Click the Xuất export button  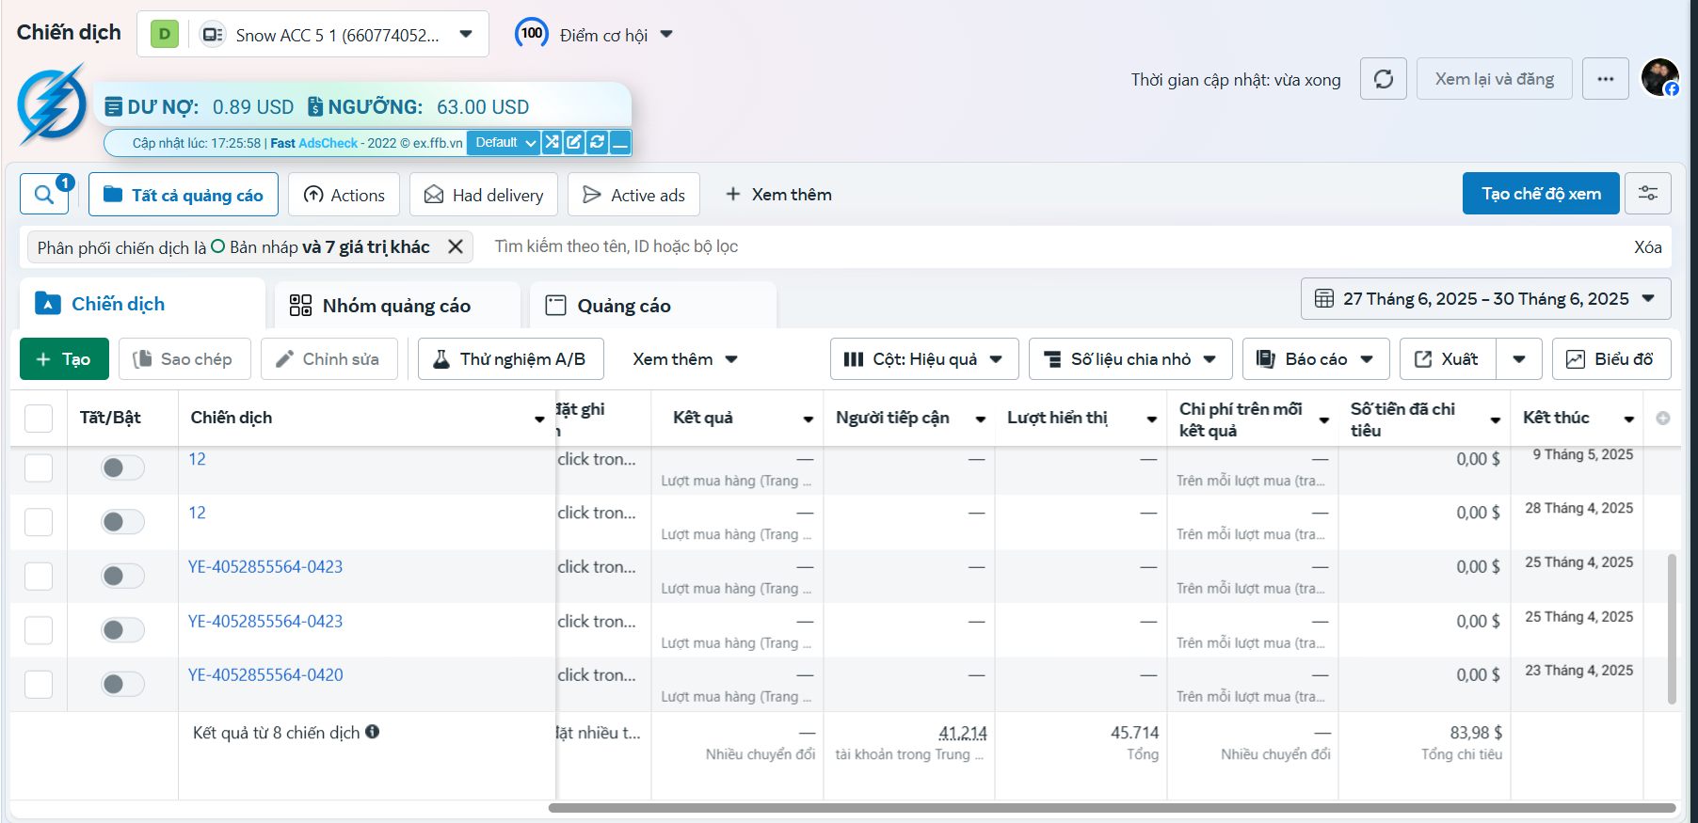[x=1448, y=358]
